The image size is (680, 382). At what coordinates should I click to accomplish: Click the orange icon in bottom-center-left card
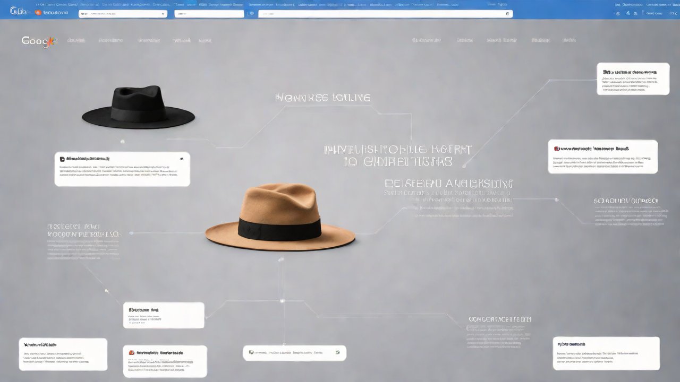(x=131, y=352)
